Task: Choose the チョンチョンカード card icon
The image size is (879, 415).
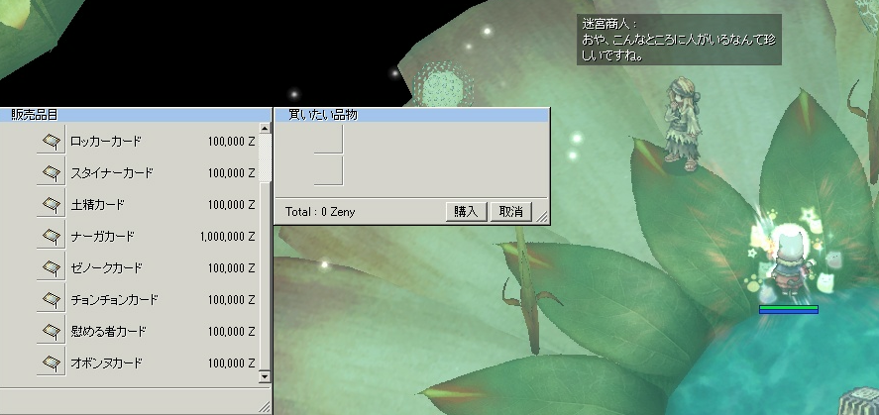Action: click(51, 300)
